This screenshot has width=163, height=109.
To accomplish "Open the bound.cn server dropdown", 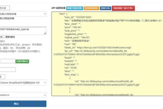I will pos(23,95).
